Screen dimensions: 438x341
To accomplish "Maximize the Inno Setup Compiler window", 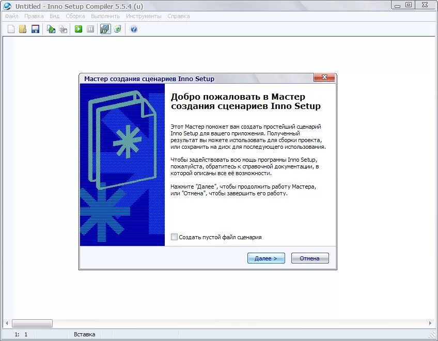I will [409, 5].
